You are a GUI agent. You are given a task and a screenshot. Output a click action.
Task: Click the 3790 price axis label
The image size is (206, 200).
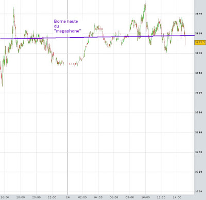point(199,112)
